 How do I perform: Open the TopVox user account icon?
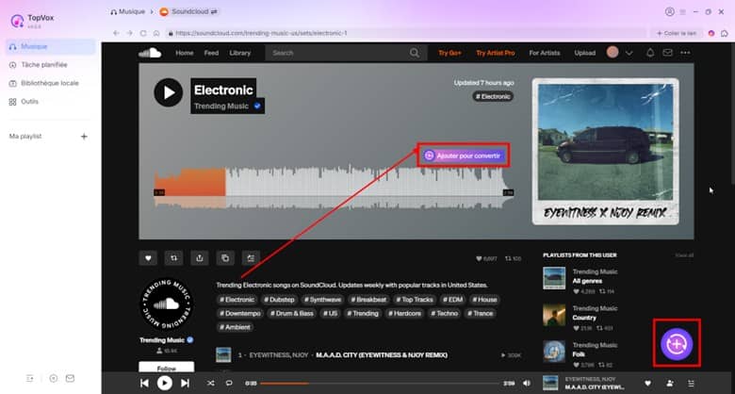pyautogui.click(x=669, y=11)
